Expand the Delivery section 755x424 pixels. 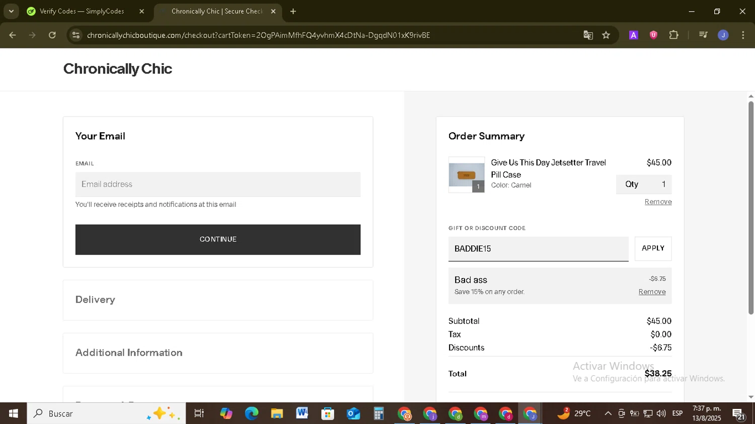(x=218, y=300)
